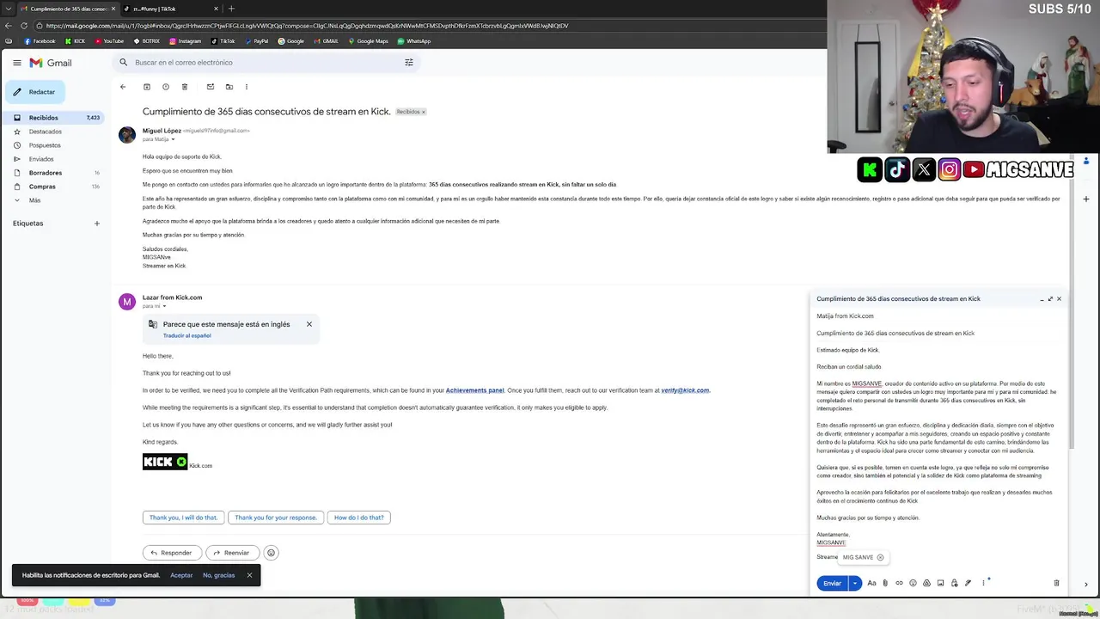Add an emoji reaction to the reply

point(271,553)
